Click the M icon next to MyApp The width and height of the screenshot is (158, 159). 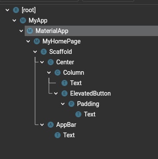coord(23,20)
